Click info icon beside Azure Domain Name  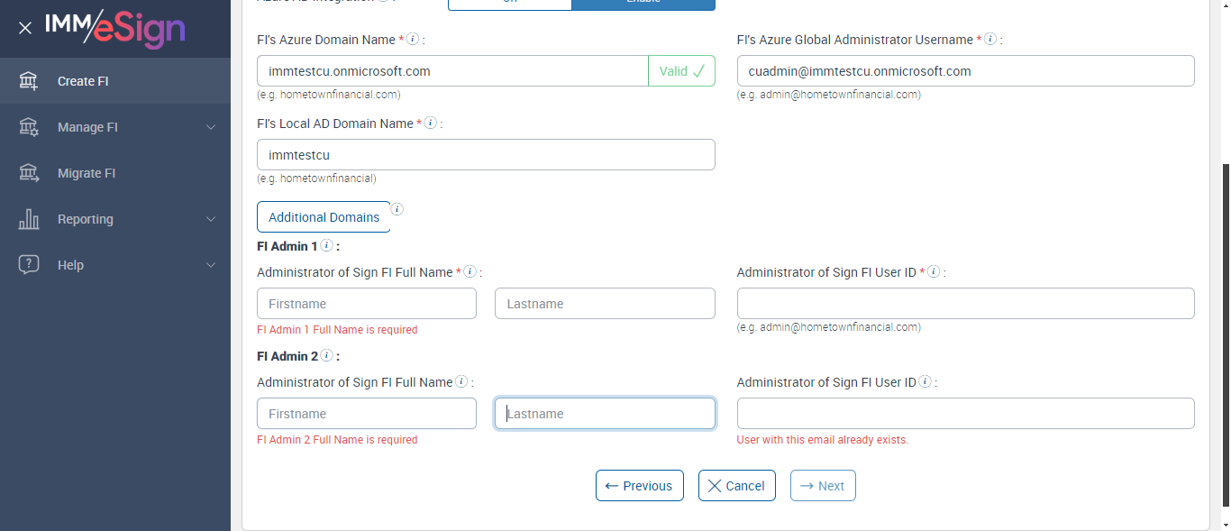click(x=413, y=40)
